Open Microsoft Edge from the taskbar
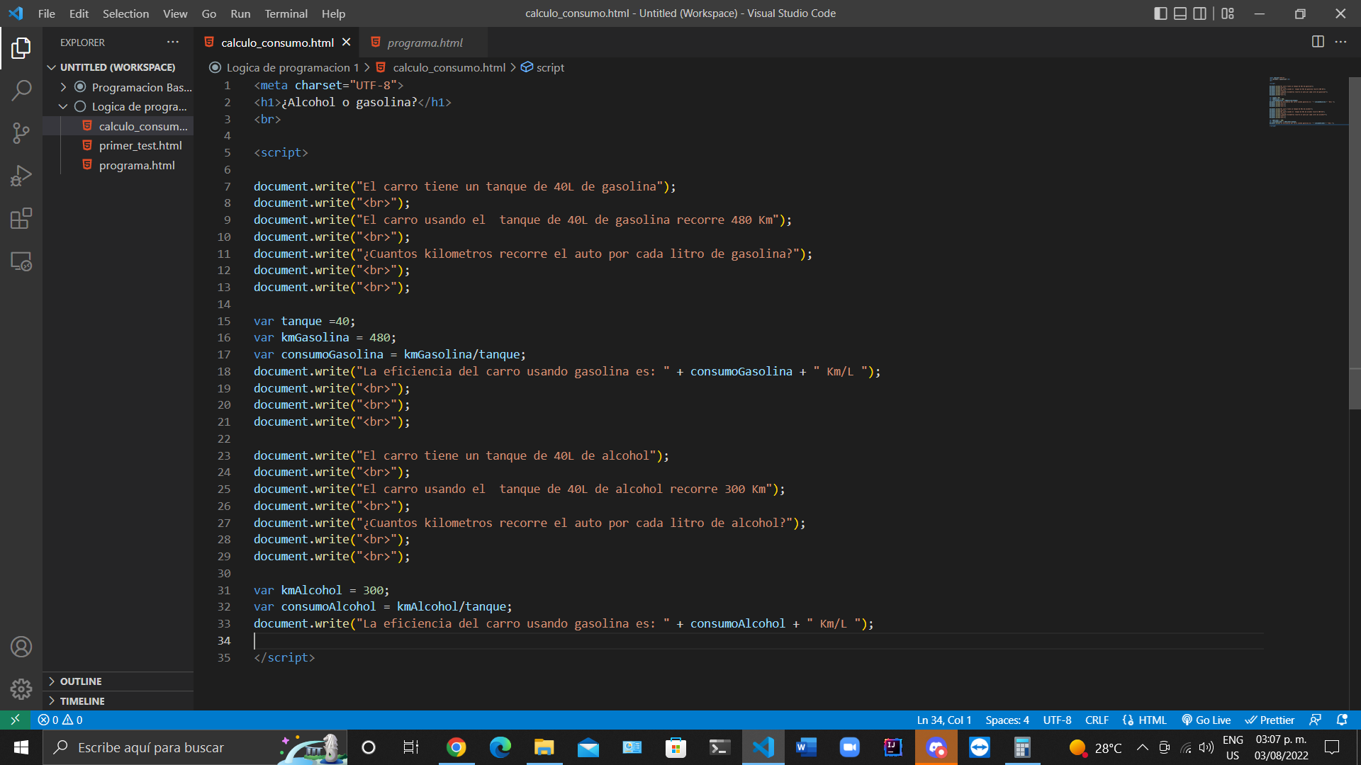The image size is (1361, 765). point(500,747)
